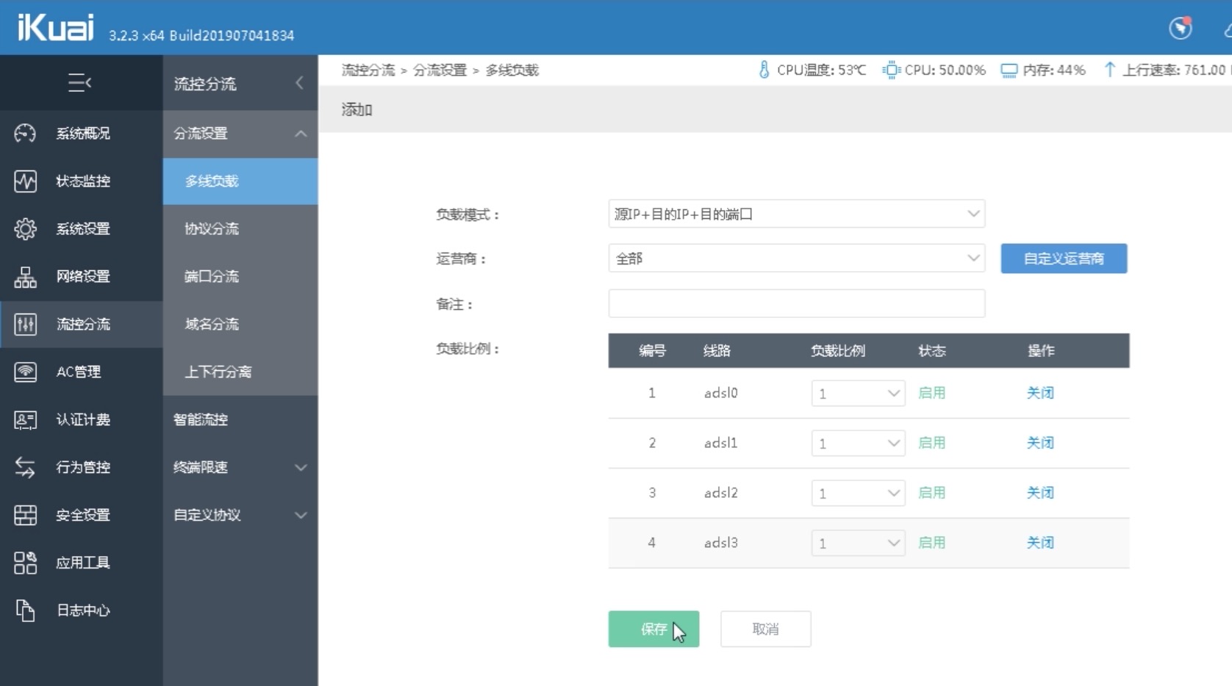Click 关闭 on line adsl3
1232x686 pixels.
1040,543
